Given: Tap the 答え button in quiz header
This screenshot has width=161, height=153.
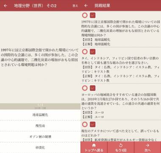Looking at the screenshot, I should 75,6.
